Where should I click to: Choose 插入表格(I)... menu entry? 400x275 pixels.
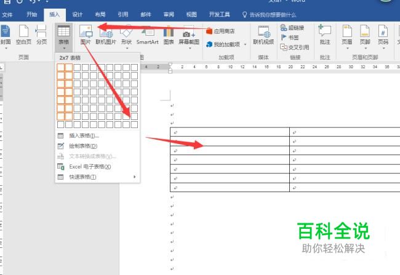click(97, 136)
